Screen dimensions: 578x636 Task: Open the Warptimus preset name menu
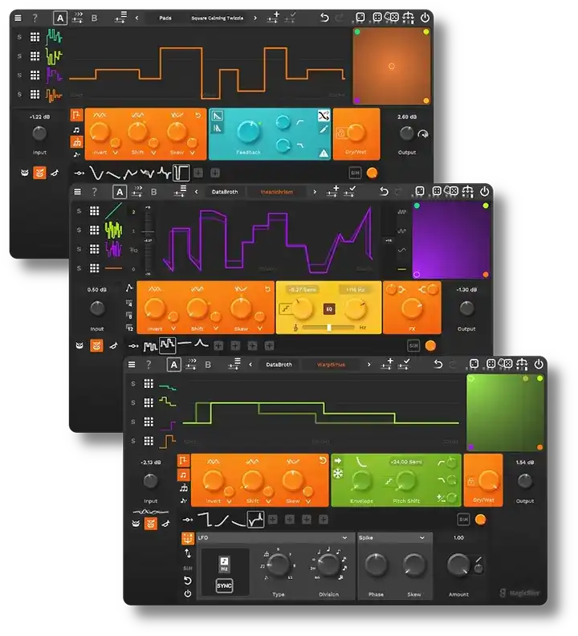331,365
